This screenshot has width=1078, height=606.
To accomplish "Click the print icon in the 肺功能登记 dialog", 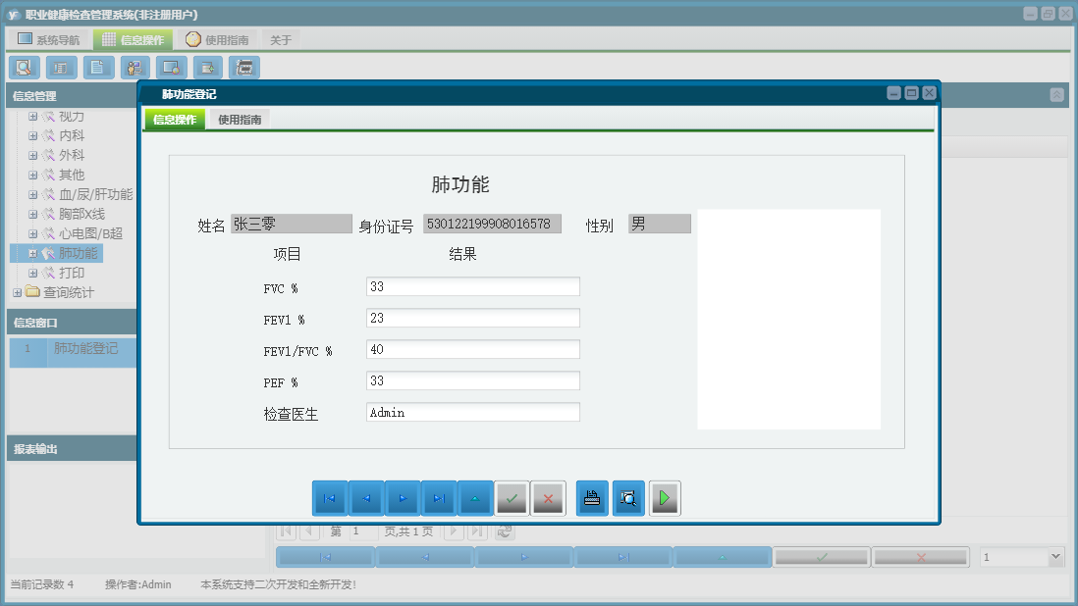I will (x=591, y=498).
